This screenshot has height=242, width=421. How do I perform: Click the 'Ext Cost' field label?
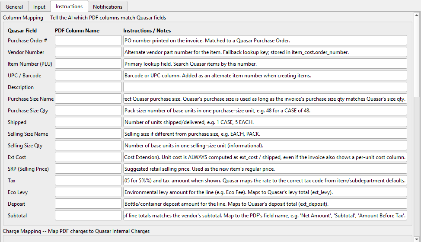click(17, 157)
